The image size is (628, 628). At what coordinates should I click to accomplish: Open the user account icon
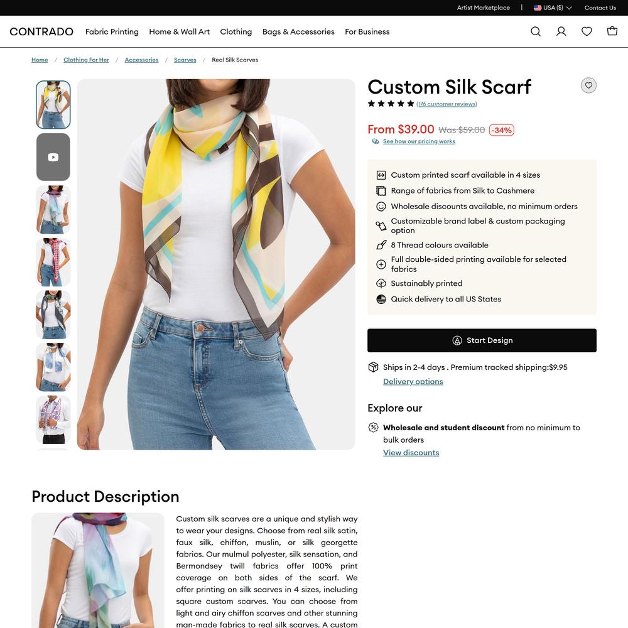[561, 31]
